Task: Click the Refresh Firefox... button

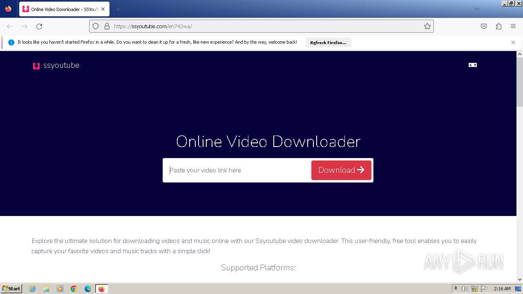Action: coord(328,42)
